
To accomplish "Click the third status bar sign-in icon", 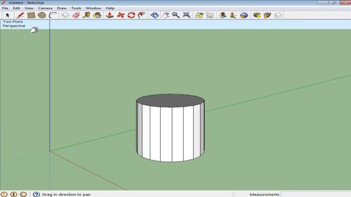I will tap(23, 194).
